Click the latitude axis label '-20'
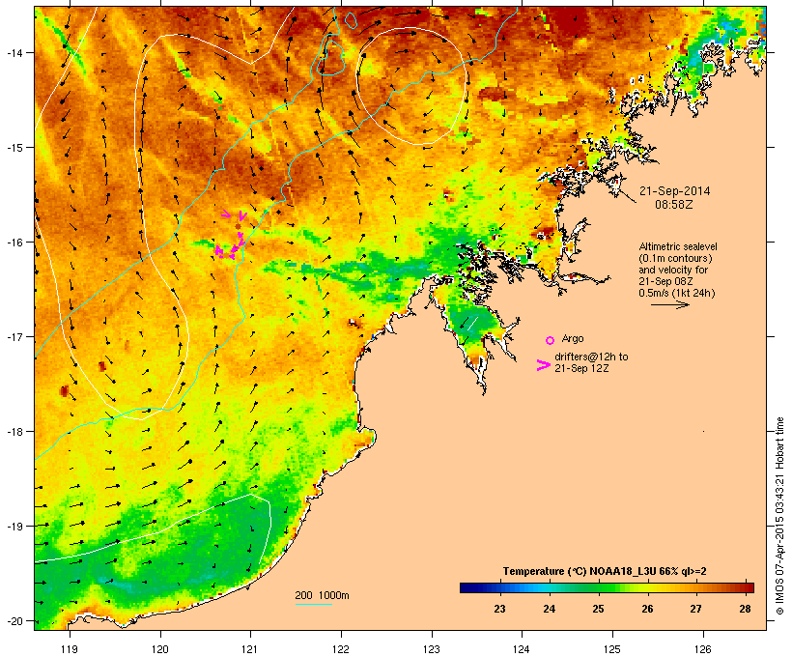The height and width of the screenshot is (657, 792). coord(14,621)
